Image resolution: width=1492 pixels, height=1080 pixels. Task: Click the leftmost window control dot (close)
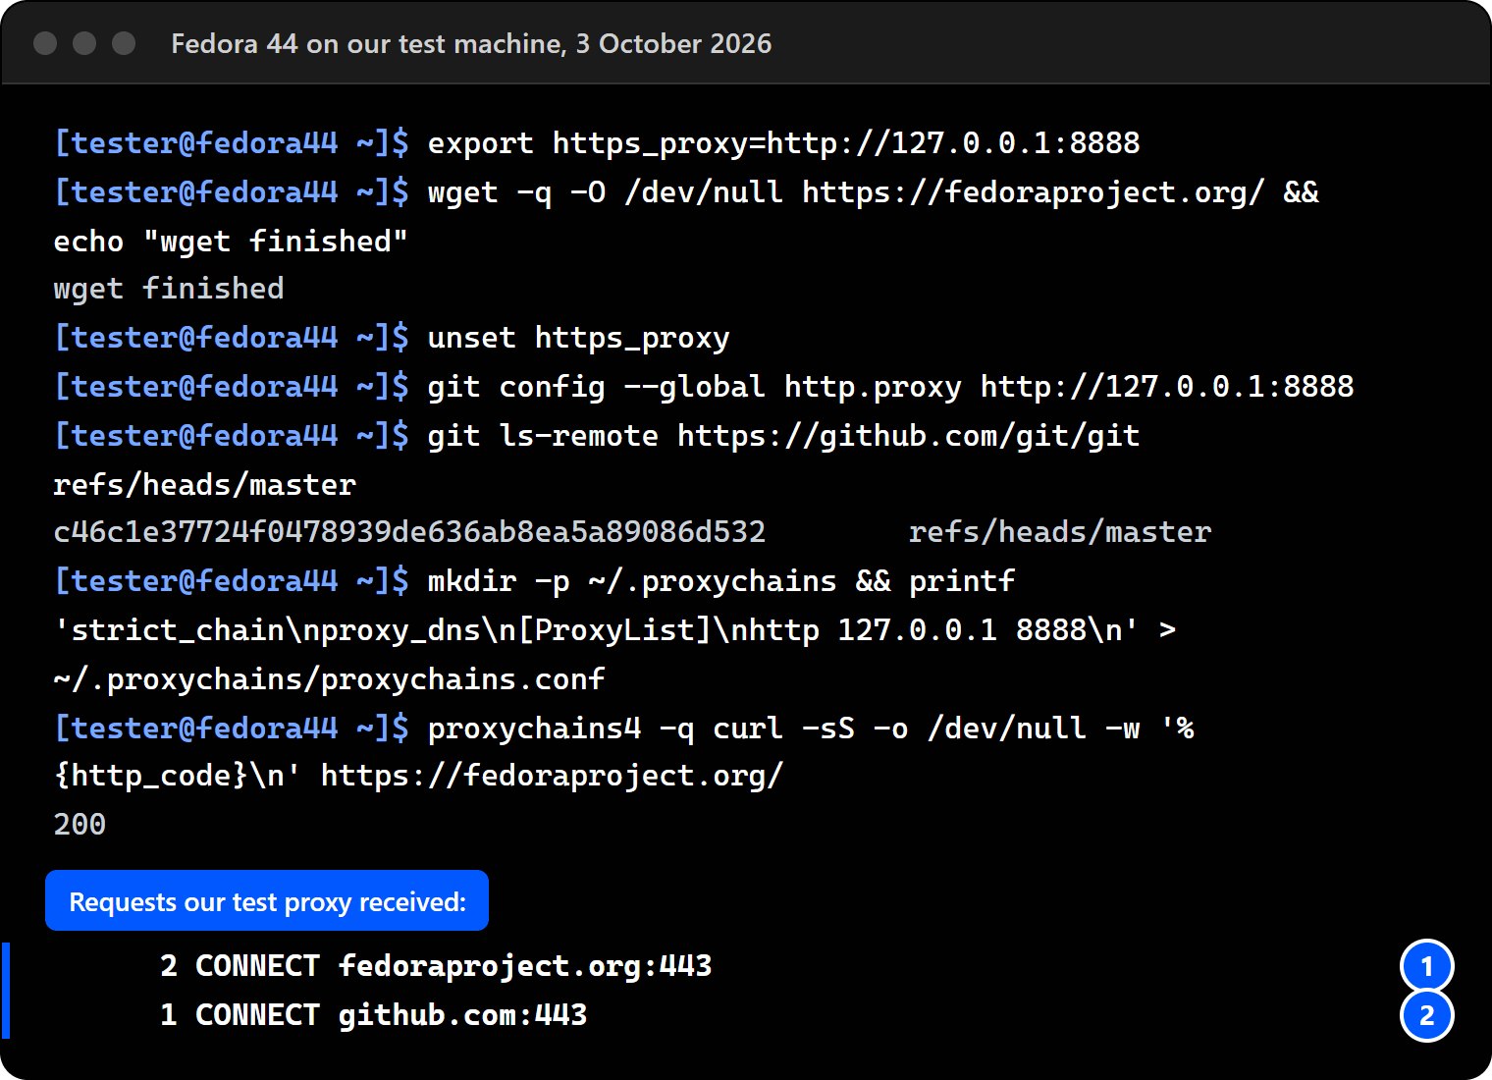click(x=45, y=43)
